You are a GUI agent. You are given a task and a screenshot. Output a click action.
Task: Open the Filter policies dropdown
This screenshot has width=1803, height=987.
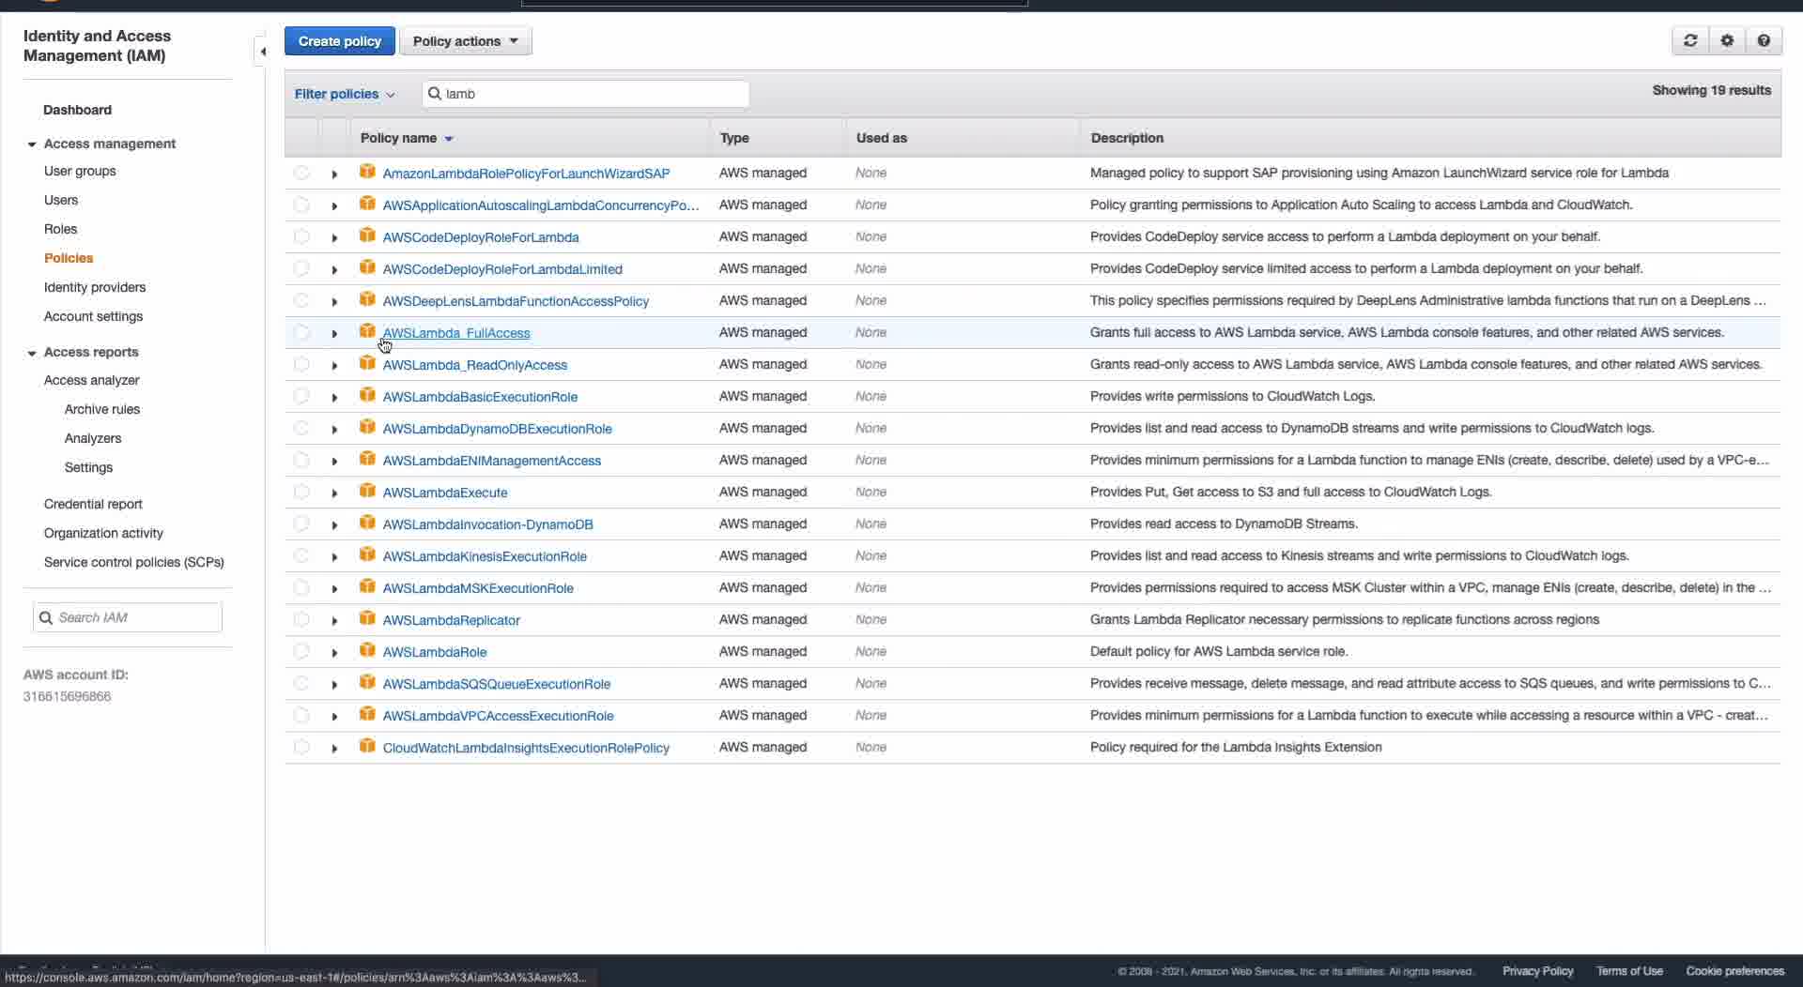[345, 94]
